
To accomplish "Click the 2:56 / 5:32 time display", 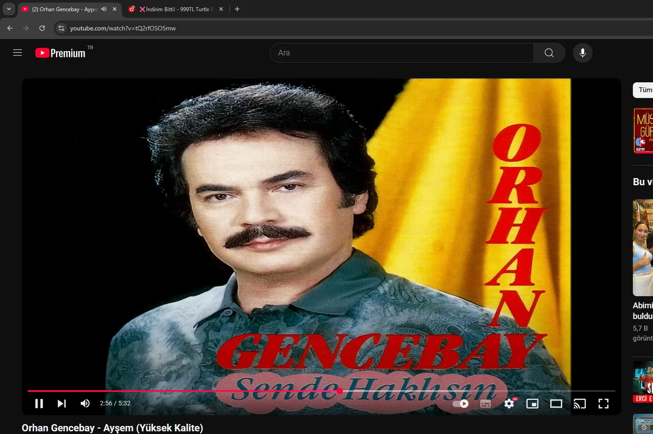I will [115, 403].
